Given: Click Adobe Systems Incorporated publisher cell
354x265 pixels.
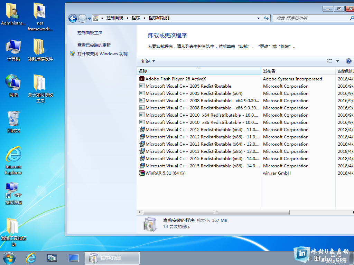Looking at the screenshot, I should 292,79.
